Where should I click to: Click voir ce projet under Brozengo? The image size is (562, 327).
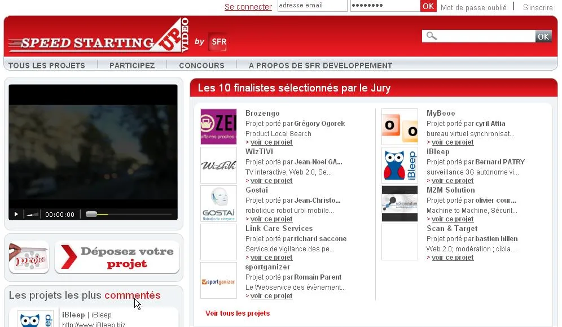pyautogui.click(x=271, y=142)
